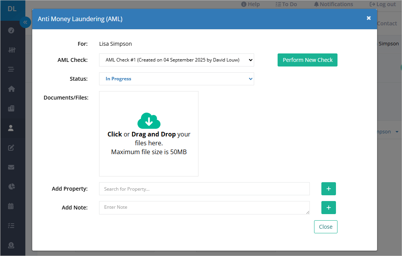
Task: Close the AML dialog with X
Action: coord(369,18)
